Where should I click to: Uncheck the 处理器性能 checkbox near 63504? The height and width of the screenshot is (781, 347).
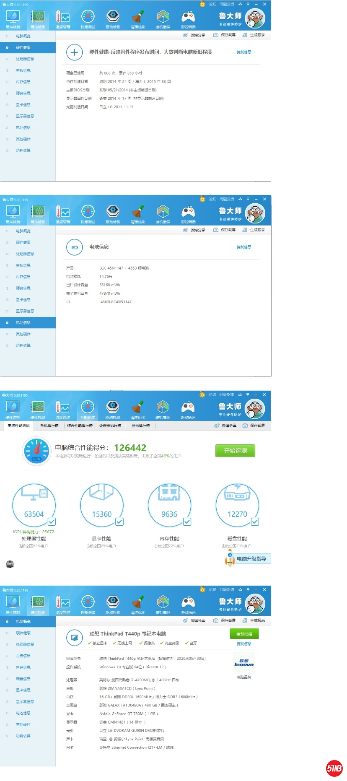pos(52,522)
